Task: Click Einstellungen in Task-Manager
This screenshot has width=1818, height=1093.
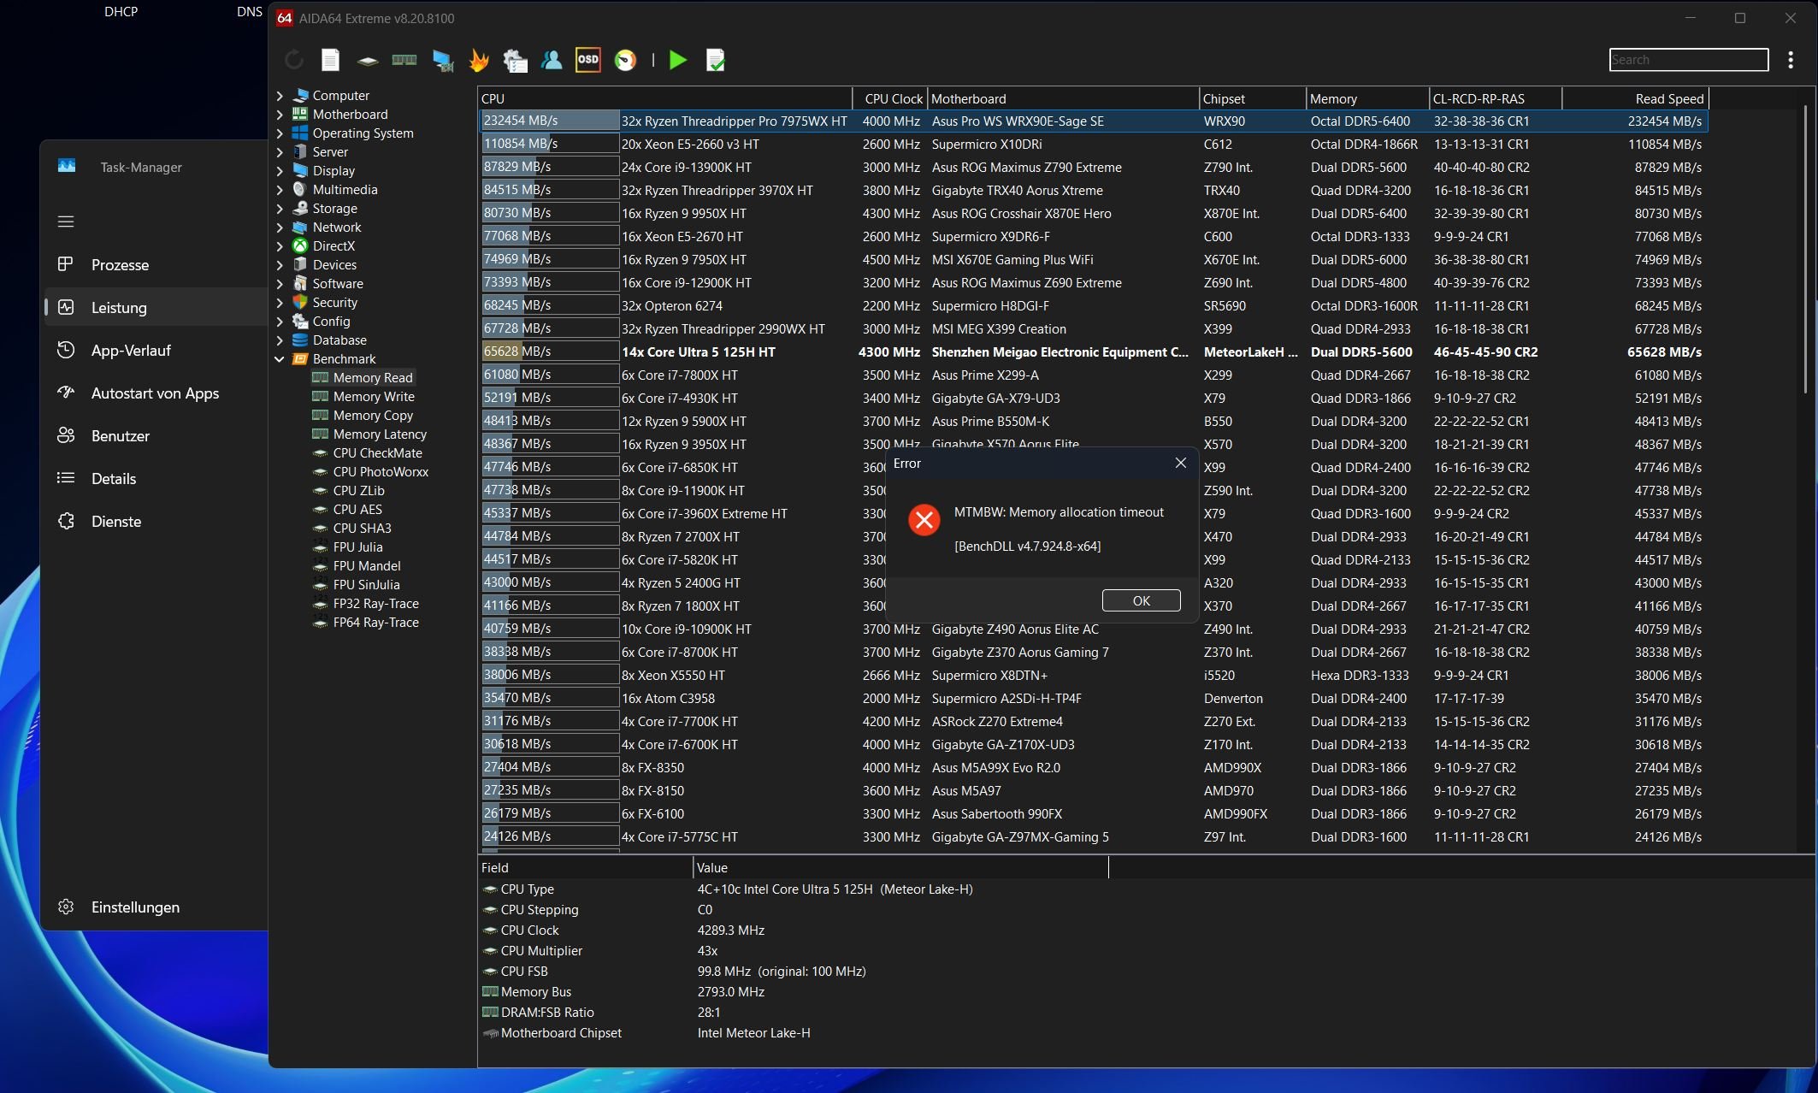Action: coord(135,907)
